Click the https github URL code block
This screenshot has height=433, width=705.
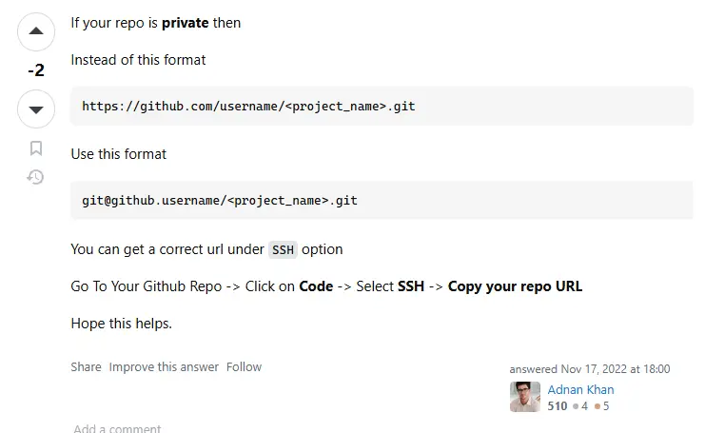382,106
